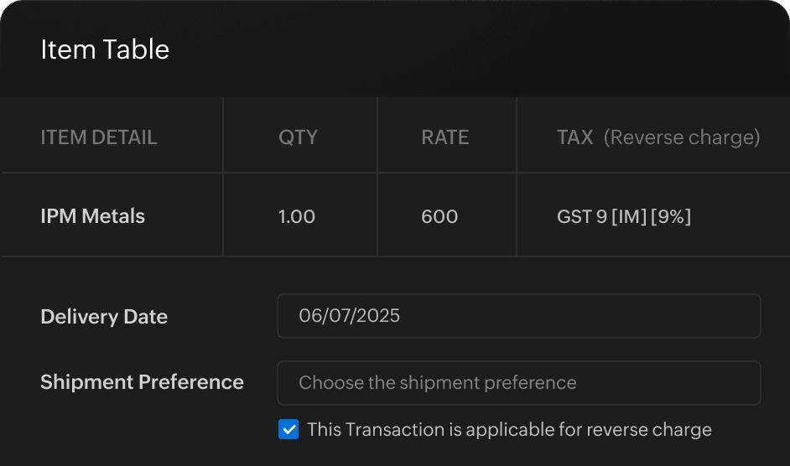Click the [IM] tag in tax cell
This screenshot has width=790, height=466.
[x=627, y=216]
